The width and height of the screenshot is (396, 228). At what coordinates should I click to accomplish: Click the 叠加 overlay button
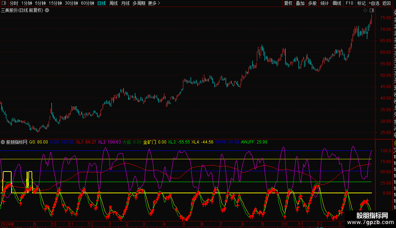pyautogui.click(x=300, y=3)
